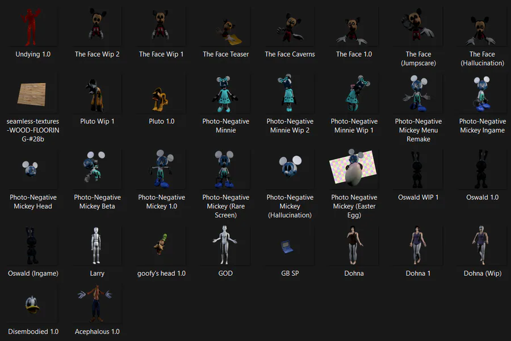Screen dimensions: 511x341
Task: Select Photo-Negative Mickey Ingame thumbnail
Action: click(x=482, y=94)
